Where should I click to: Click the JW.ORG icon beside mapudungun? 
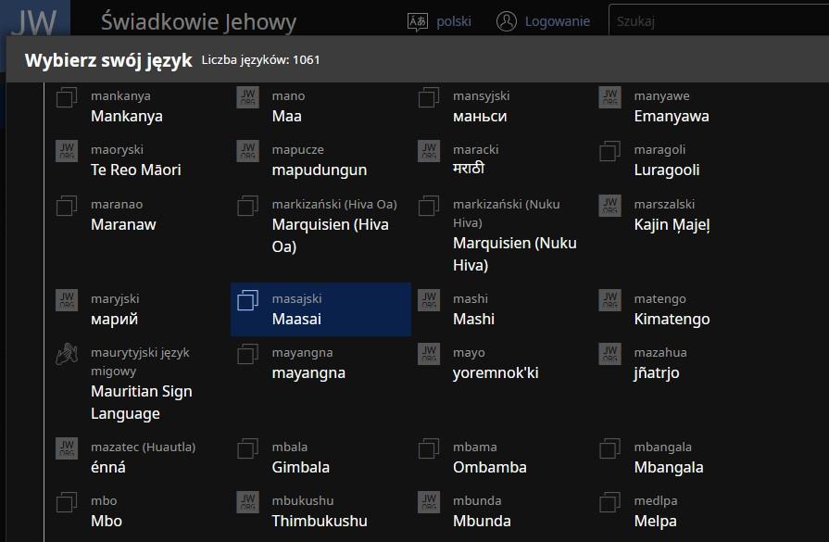[x=247, y=151]
